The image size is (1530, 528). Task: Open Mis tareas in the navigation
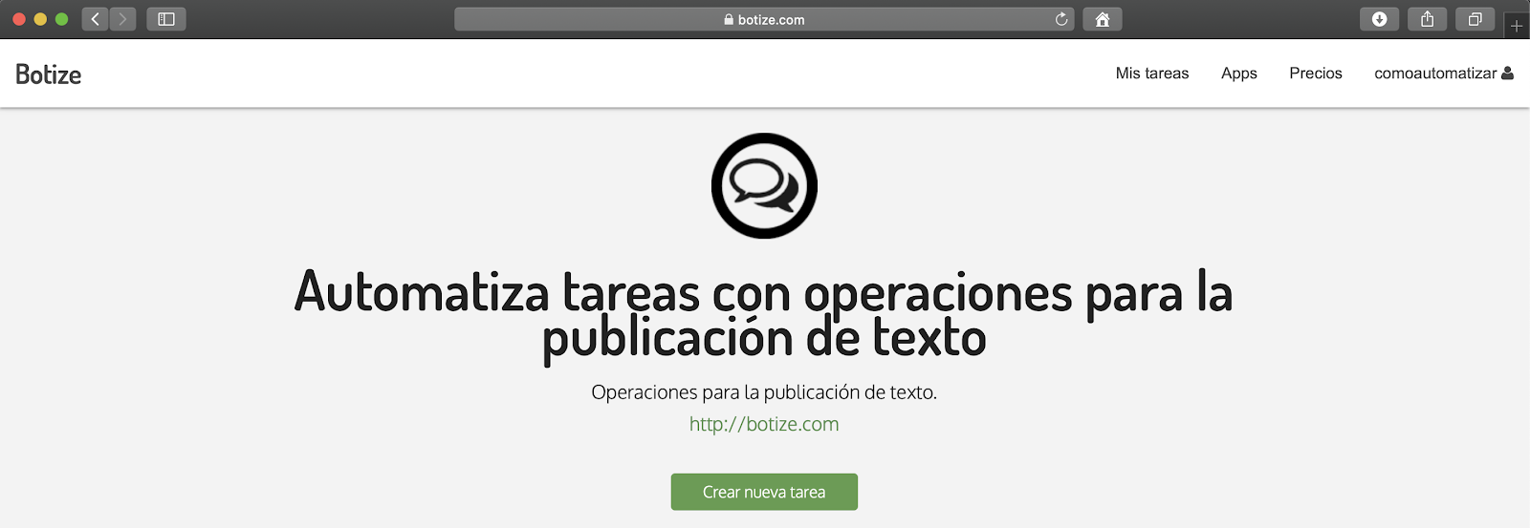click(x=1152, y=74)
